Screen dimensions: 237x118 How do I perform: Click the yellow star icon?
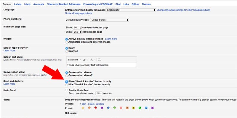point(83,108)
